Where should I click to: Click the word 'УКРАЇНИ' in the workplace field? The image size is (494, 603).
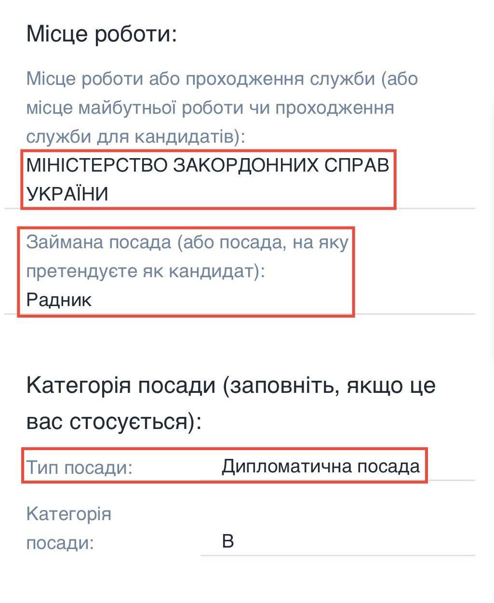point(67,194)
